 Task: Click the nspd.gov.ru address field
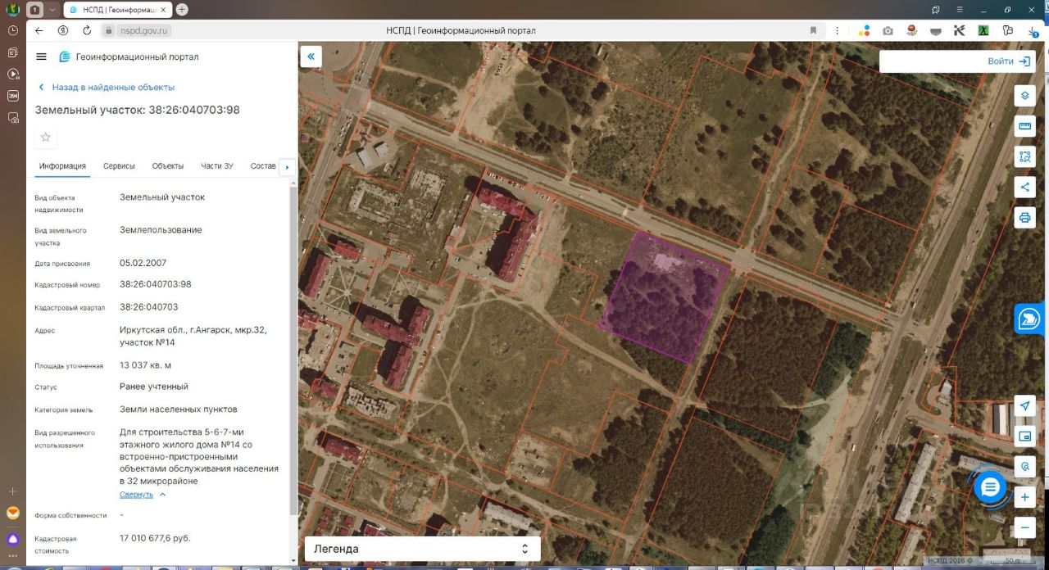point(144,30)
